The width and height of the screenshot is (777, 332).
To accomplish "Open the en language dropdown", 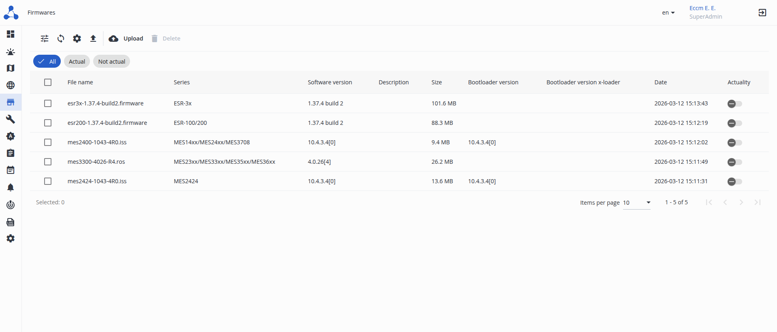I will point(668,13).
